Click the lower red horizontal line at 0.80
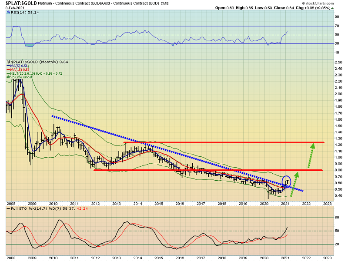This screenshot has height=261, width=348. point(196,170)
